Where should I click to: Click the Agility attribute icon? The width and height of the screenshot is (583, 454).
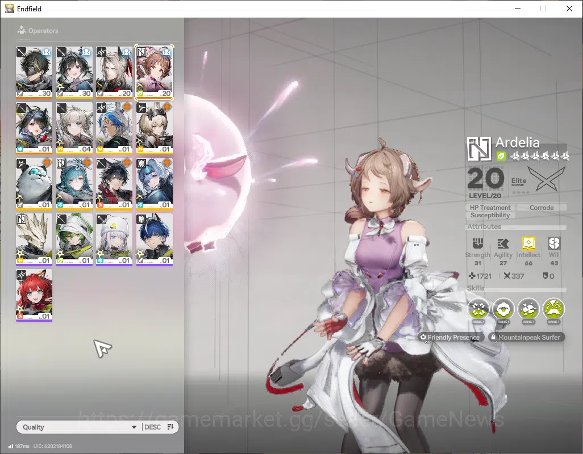pos(503,243)
